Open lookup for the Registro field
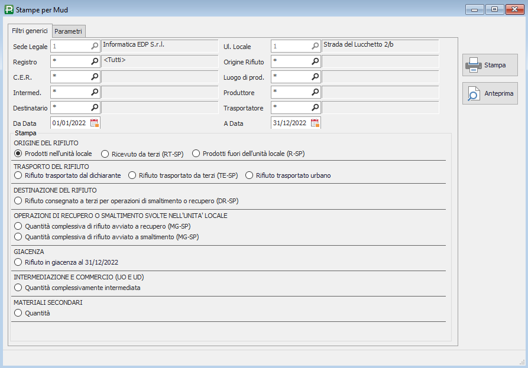This screenshot has width=528, height=368. [x=95, y=61]
